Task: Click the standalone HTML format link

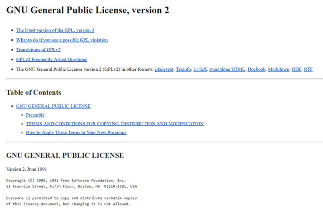Action: click(227, 69)
